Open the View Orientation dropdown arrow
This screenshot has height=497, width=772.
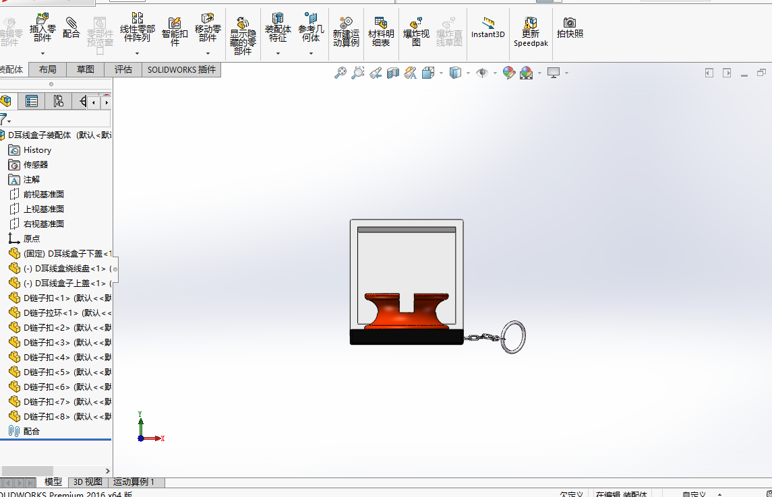coord(441,73)
